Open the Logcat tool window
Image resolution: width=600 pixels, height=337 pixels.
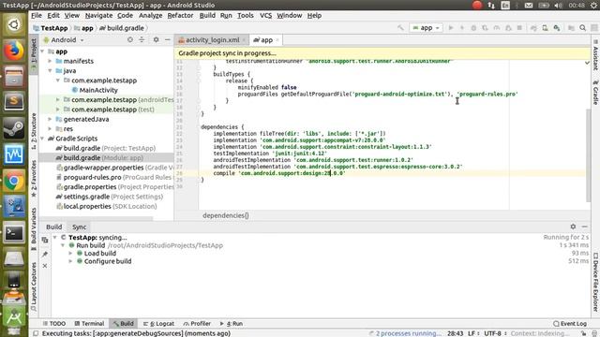tap(158, 324)
